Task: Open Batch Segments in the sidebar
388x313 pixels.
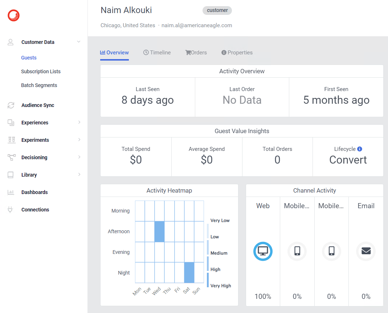Action: pos(39,85)
